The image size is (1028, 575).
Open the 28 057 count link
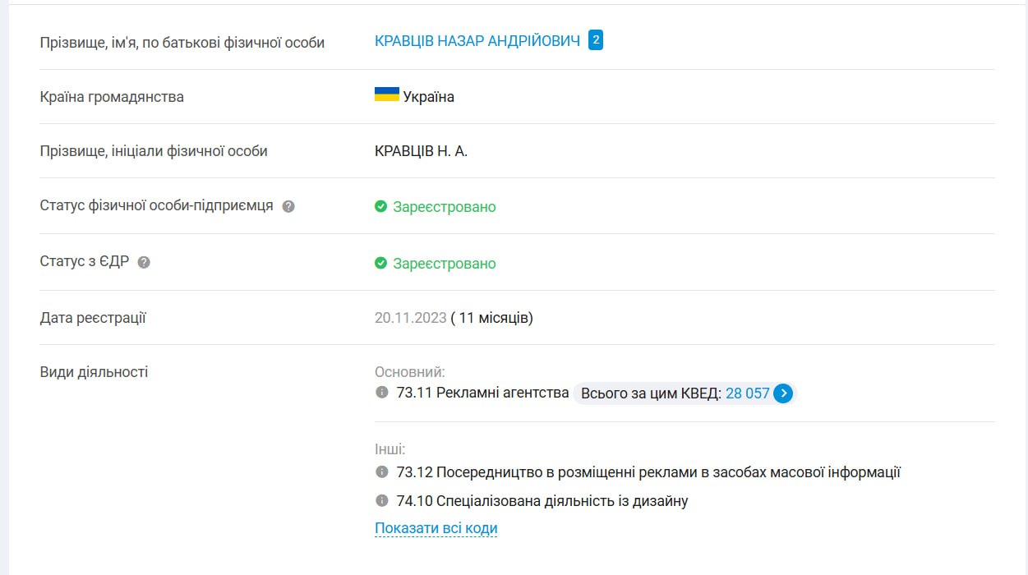pos(748,393)
